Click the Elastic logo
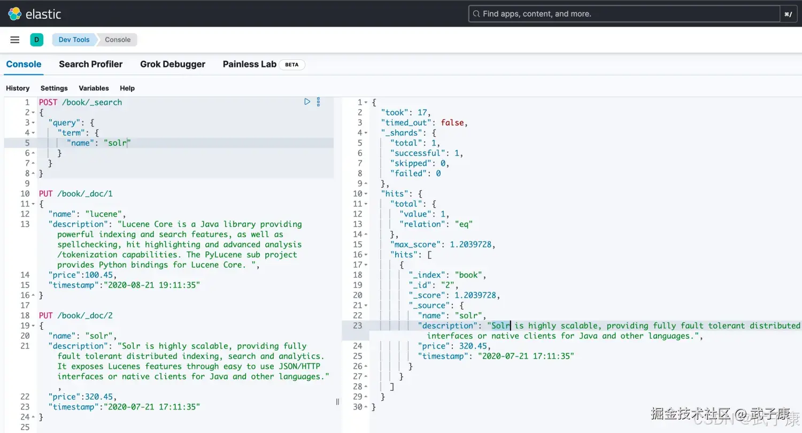Viewport: 802px width, 433px height. pyautogui.click(x=34, y=14)
